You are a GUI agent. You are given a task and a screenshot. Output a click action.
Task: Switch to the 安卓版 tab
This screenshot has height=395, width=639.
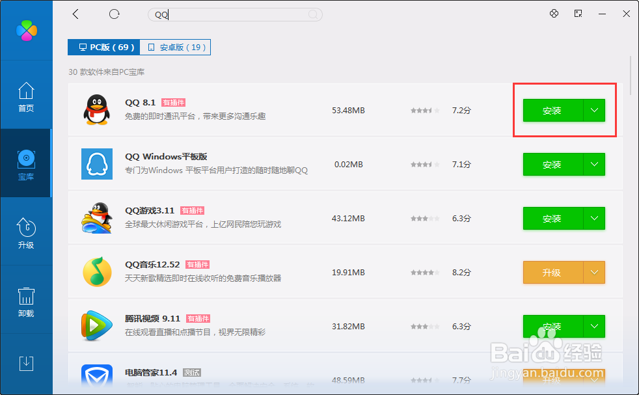[x=174, y=47]
